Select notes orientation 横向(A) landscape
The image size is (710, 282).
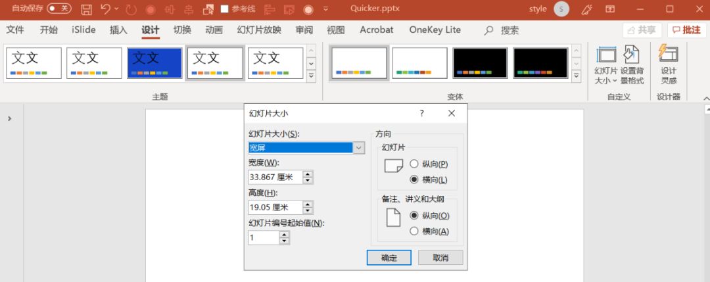tap(429, 231)
